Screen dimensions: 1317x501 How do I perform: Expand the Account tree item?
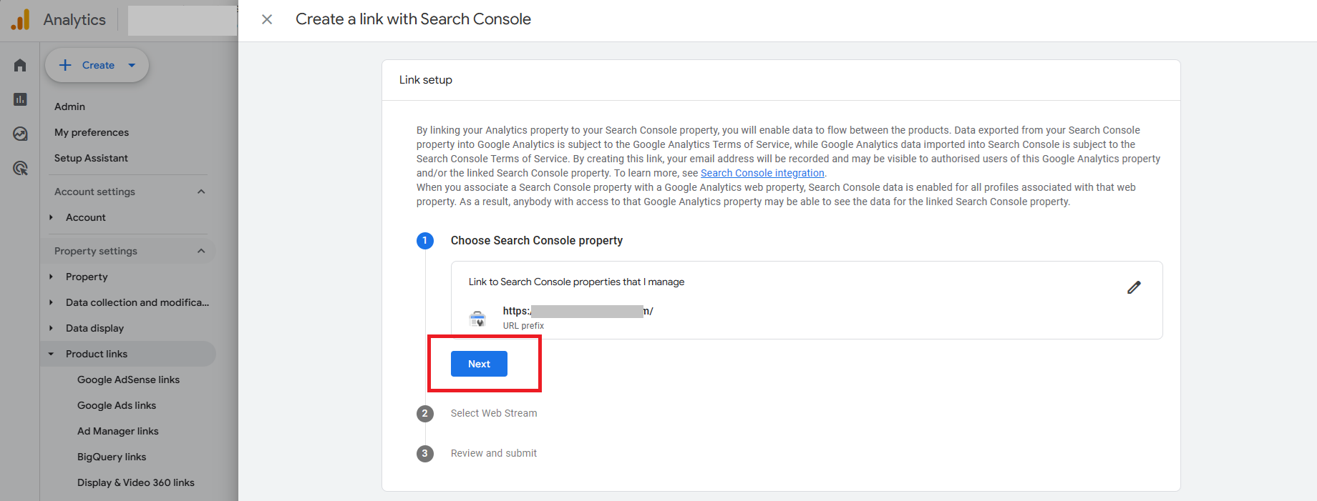51,217
